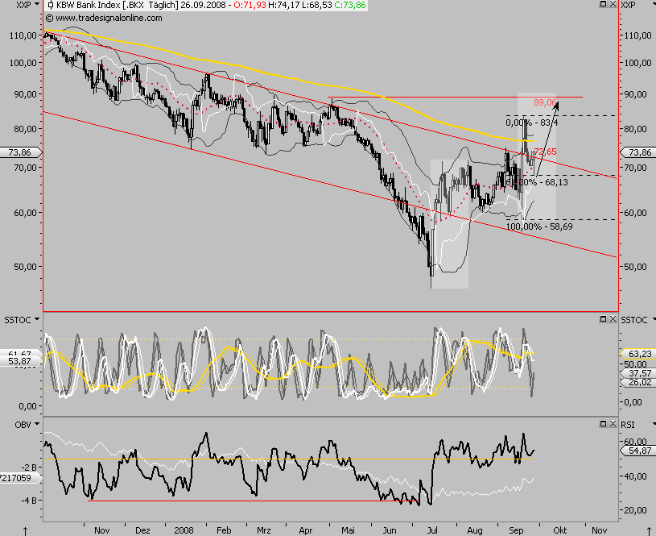The height and width of the screenshot is (536, 656).
Task: Close the OBV indicator pane
Action: click(613, 424)
